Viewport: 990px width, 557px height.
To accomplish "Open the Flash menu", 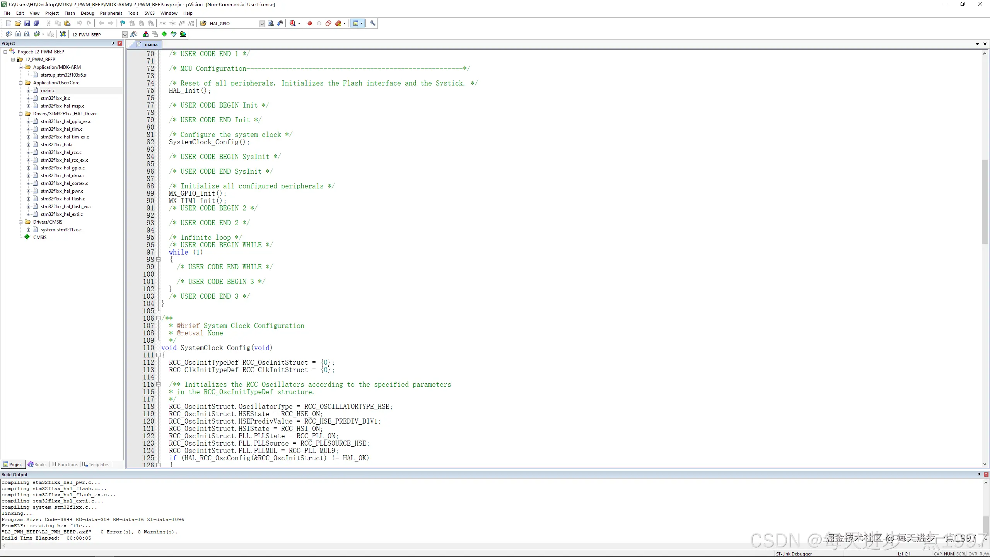I will pos(70,13).
